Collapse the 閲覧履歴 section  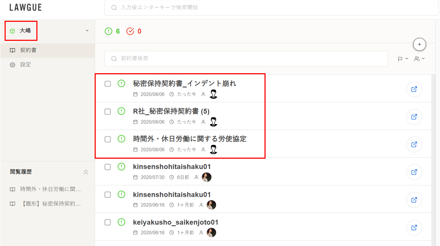(x=85, y=172)
